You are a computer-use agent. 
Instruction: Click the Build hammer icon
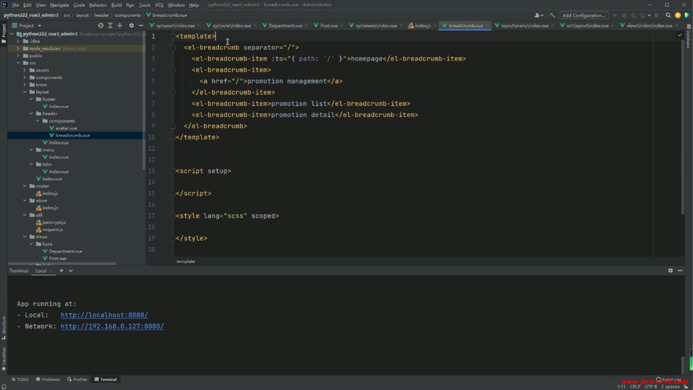(x=552, y=15)
